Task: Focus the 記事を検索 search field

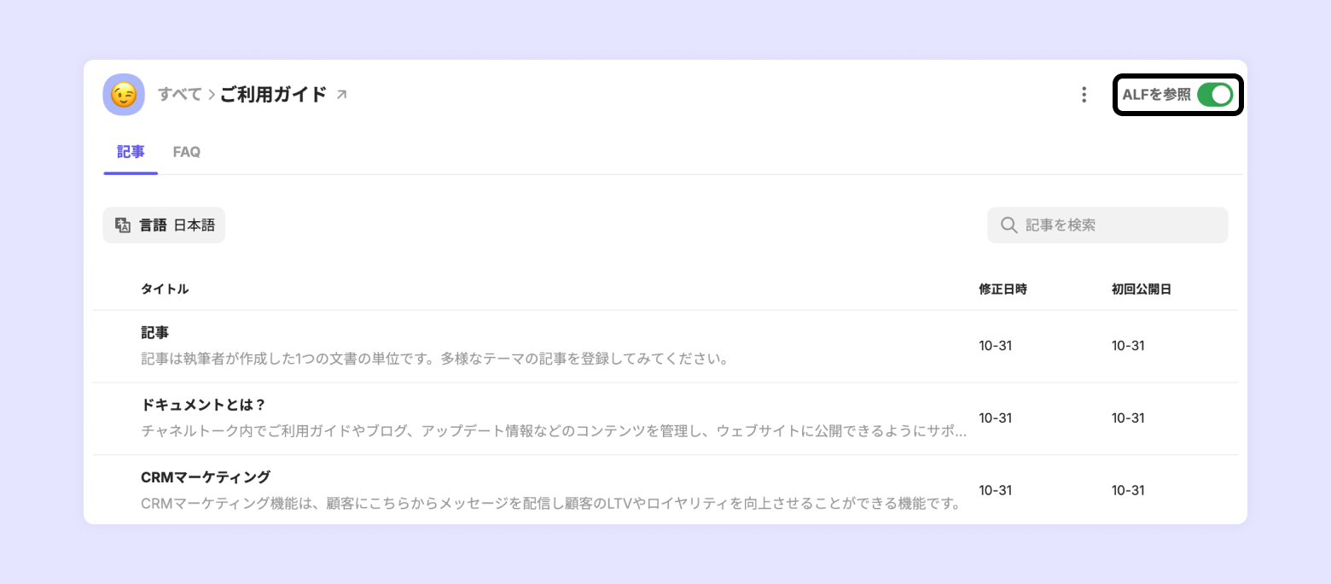Action: [x=1107, y=225]
